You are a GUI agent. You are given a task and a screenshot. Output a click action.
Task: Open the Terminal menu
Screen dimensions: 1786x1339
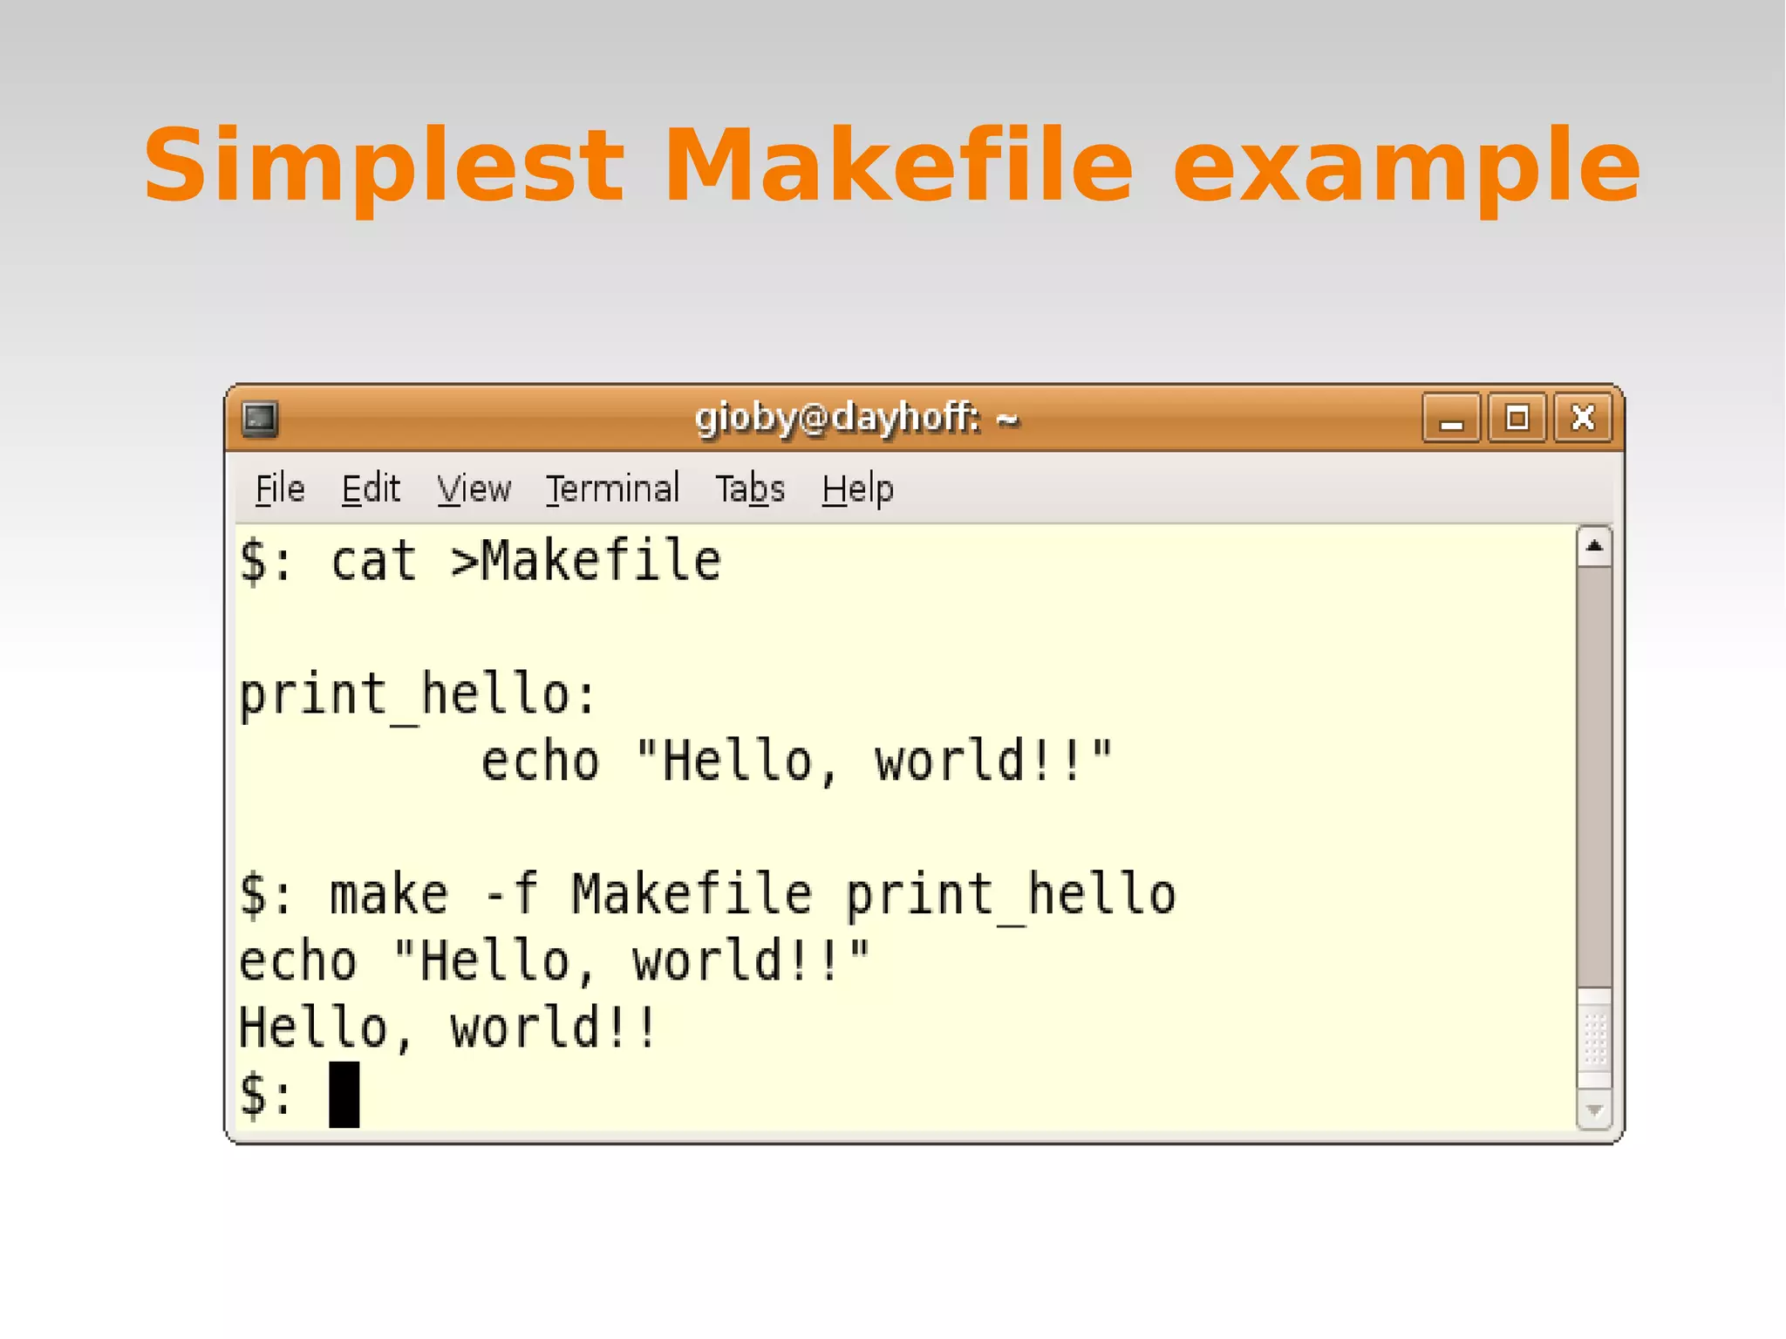(612, 488)
